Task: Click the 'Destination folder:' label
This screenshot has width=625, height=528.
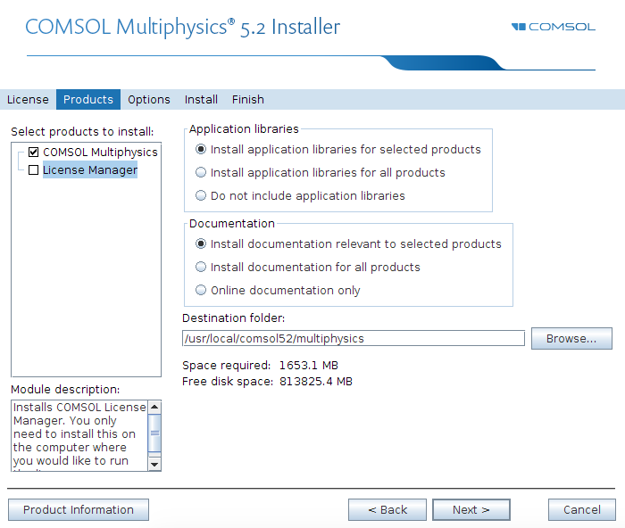Action: point(234,318)
